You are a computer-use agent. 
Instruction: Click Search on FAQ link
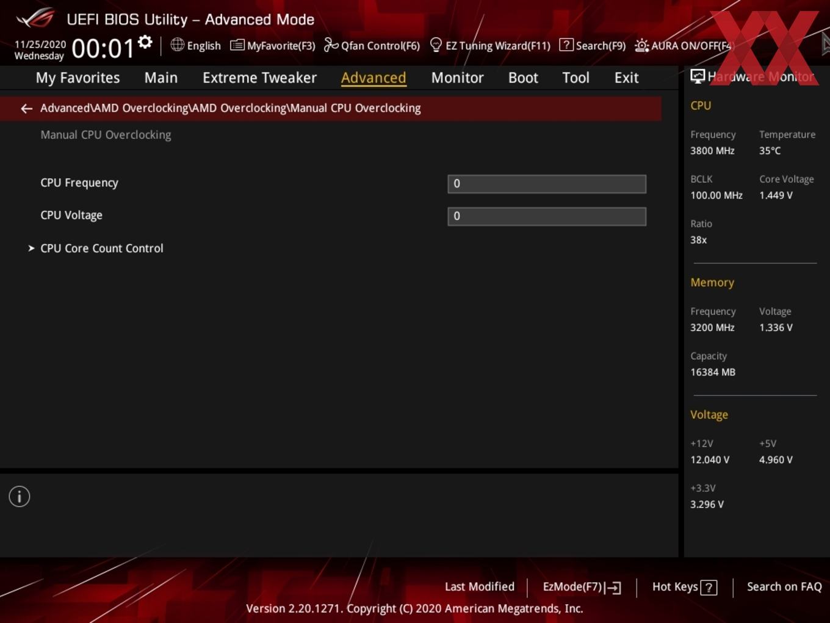(784, 586)
